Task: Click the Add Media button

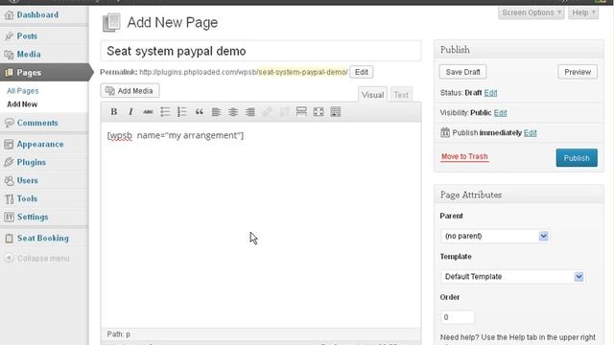Action: coord(130,91)
